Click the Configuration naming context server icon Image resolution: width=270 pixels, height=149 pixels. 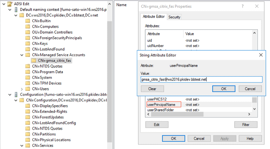(16, 95)
